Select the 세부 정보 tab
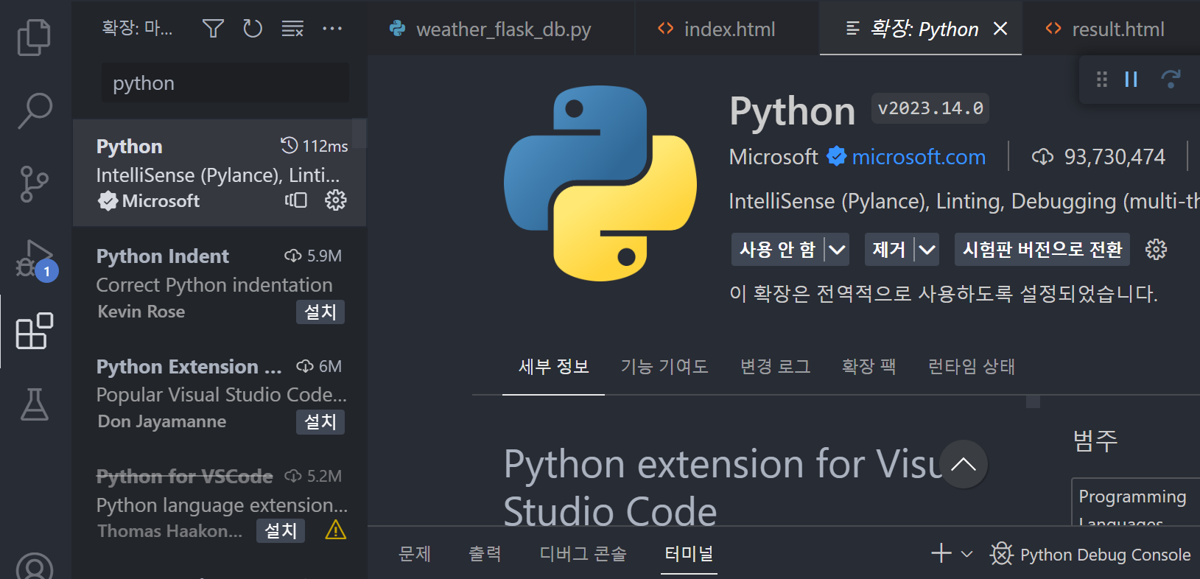 (x=553, y=367)
